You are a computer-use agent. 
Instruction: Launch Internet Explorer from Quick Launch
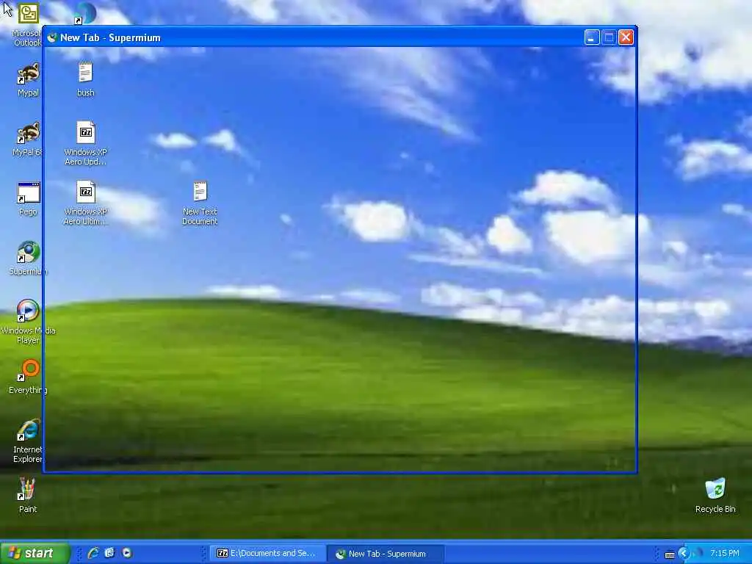tap(93, 553)
